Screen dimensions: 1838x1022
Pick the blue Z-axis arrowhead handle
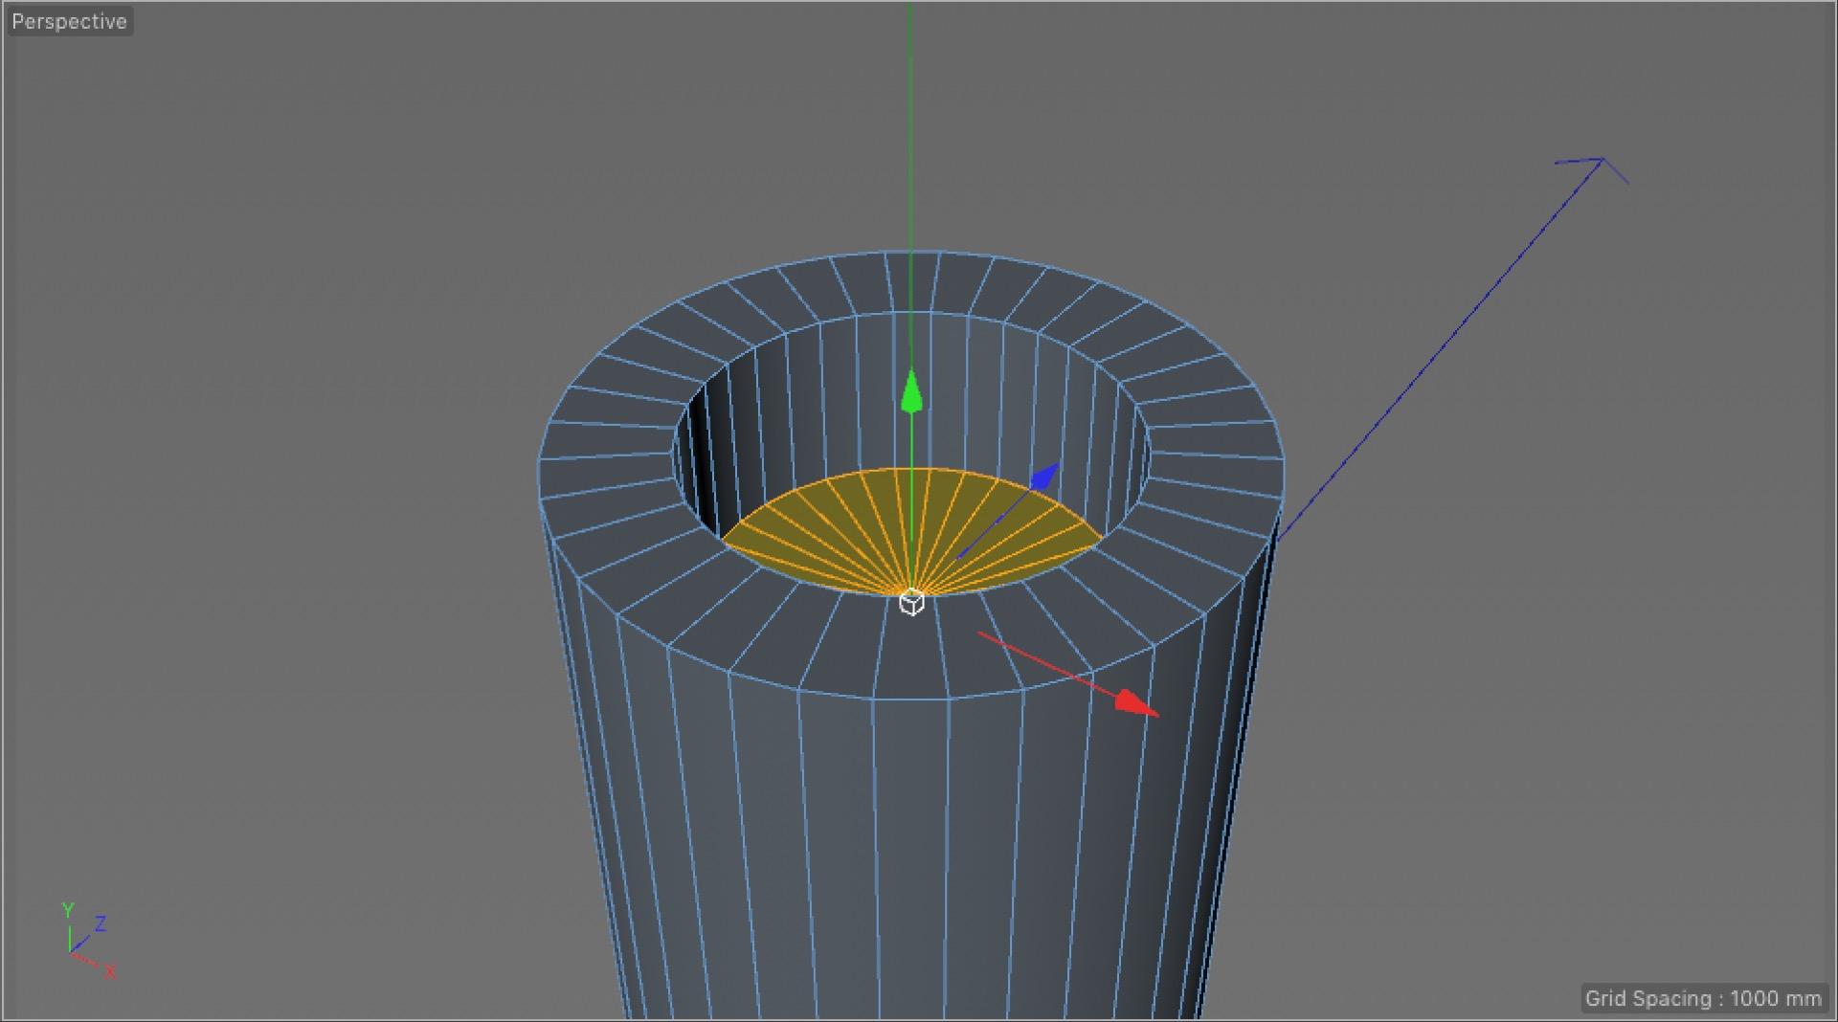tap(1044, 476)
